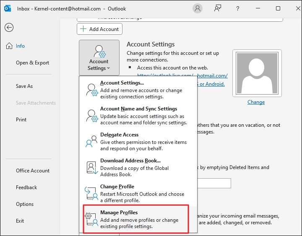Click the plus icon on Add Account
302x236 pixels.
click(83, 29)
